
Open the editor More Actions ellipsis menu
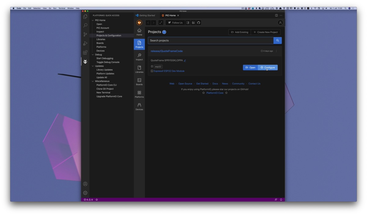click(281, 15)
